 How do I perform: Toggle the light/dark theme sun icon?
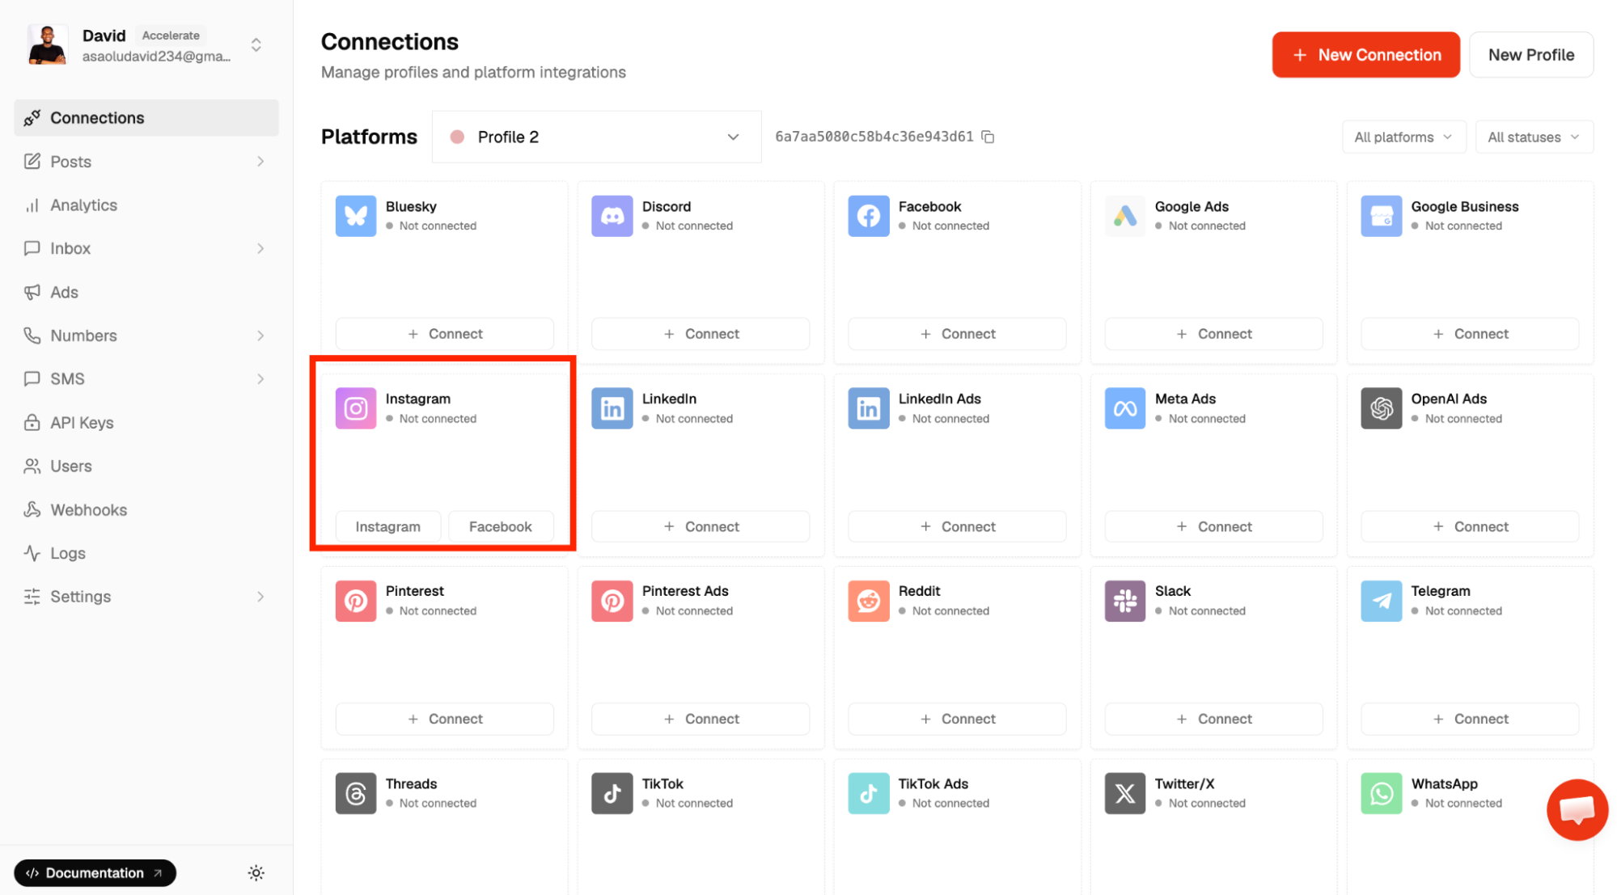tap(256, 872)
